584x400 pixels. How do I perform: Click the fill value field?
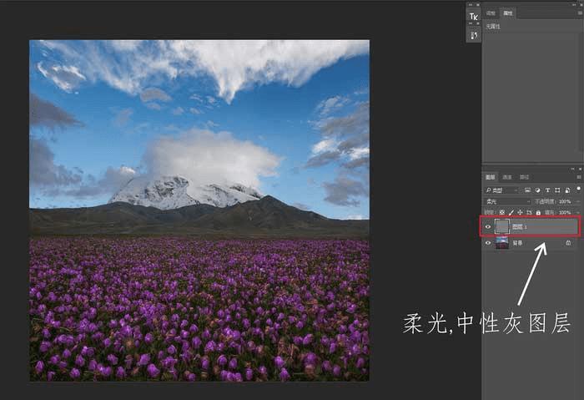pyautogui.click(x=565, y=212)
